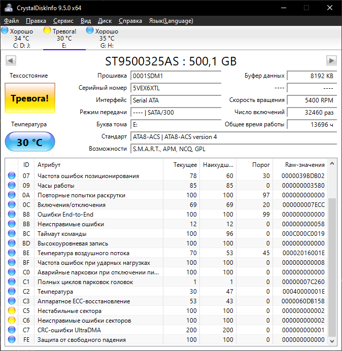Go to next disk with right arrow
The width and height of the screenshot is (342, 351).
pos(331,60)
